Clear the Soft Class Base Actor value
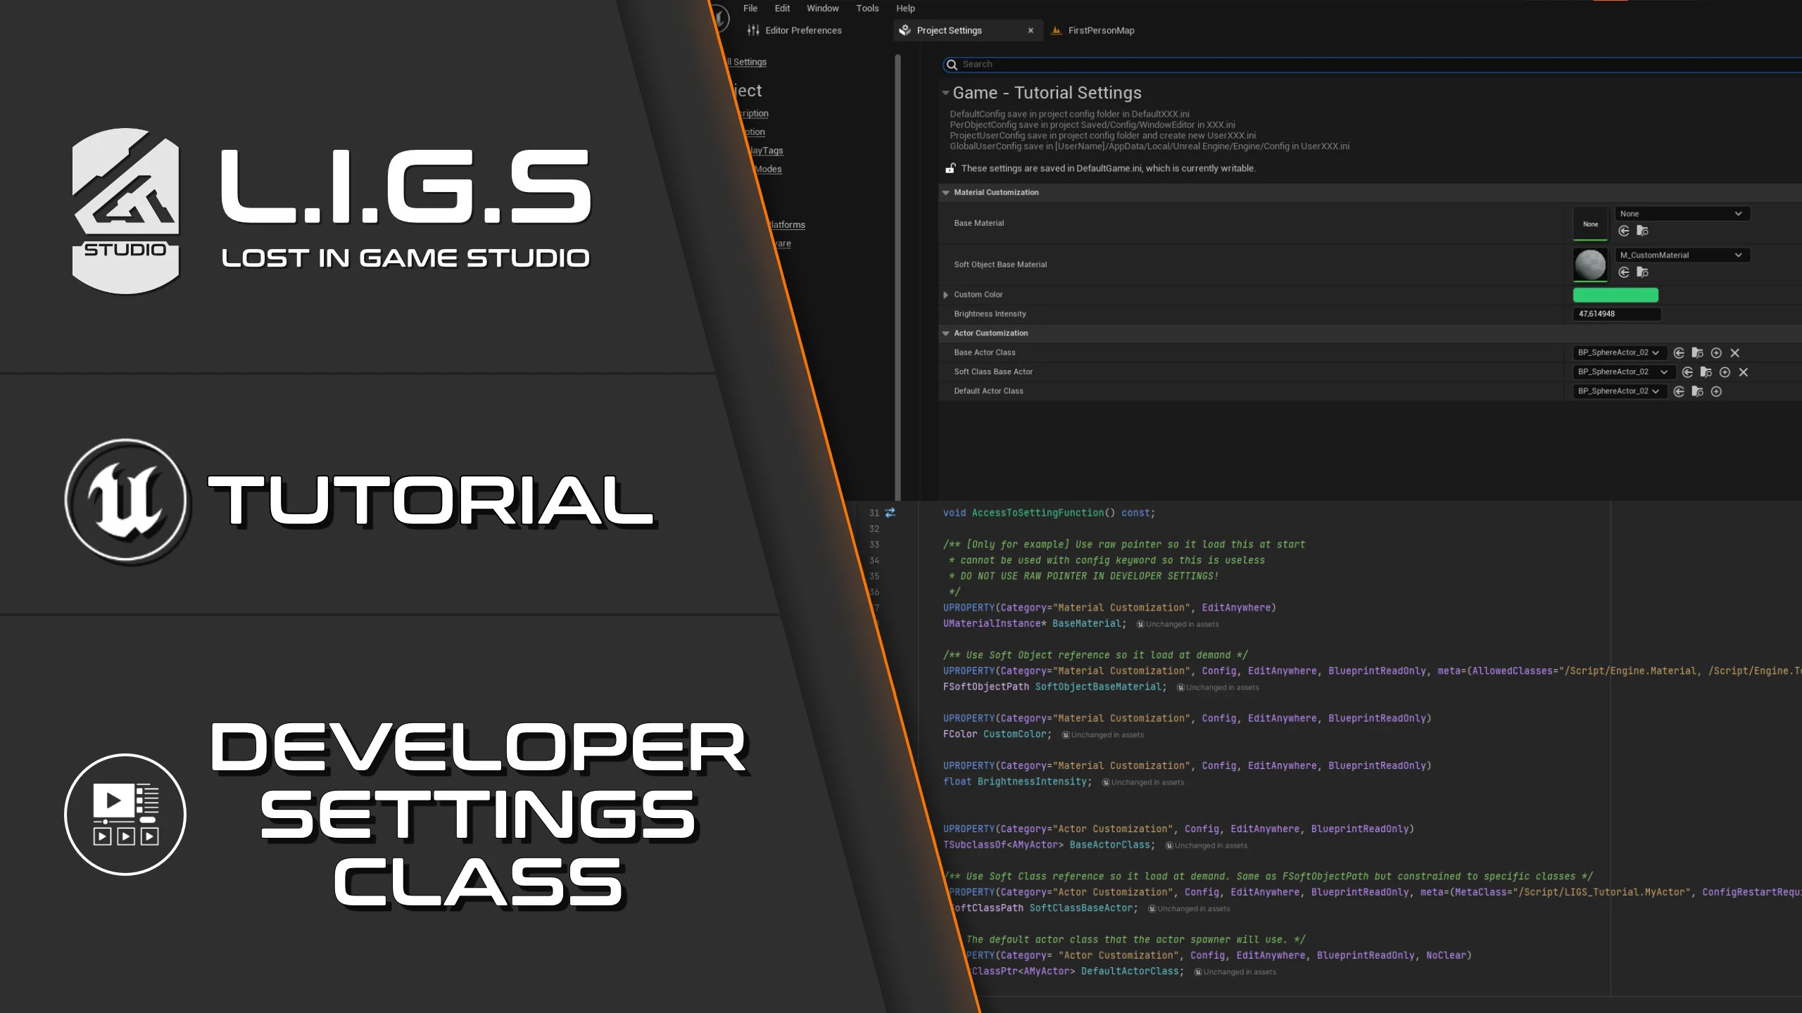 (x=1743, y=372)
